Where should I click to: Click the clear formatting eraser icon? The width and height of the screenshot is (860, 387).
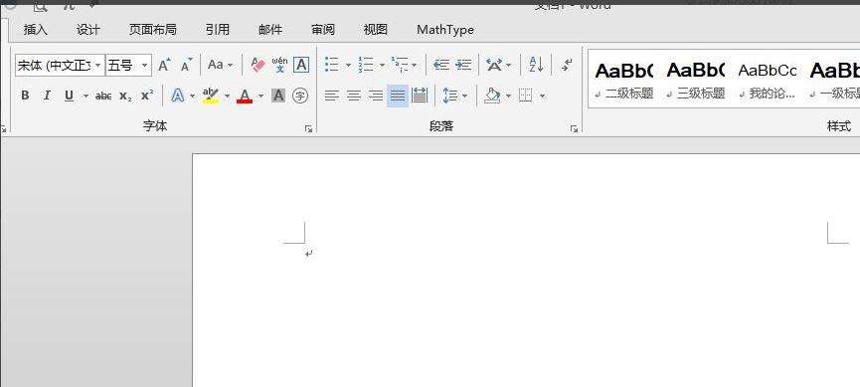coord(258,66)
